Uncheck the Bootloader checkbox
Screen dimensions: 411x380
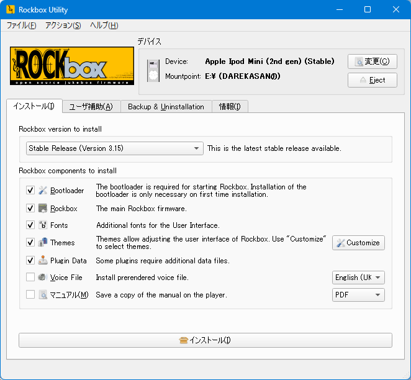(x=30, y=190)
